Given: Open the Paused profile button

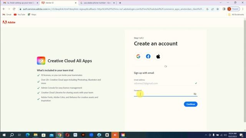Looking at the screenshot, I should pos(233,9).
